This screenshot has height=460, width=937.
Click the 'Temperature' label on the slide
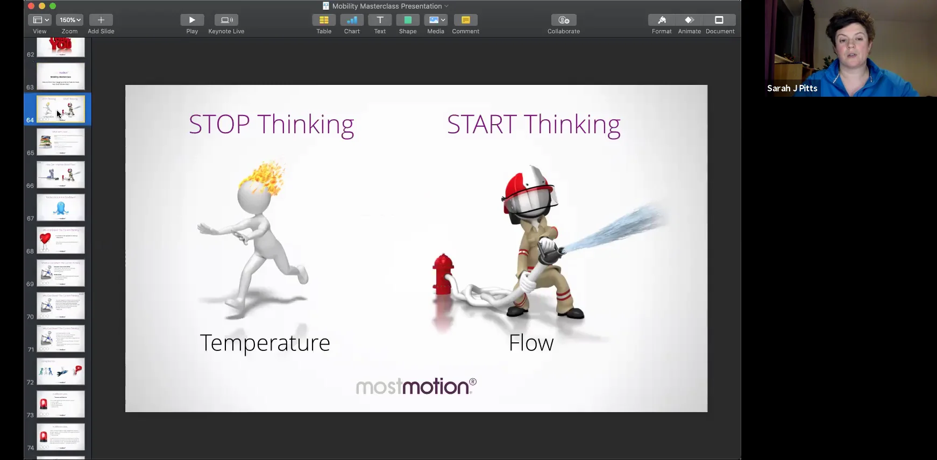click(x=265, y=343)
